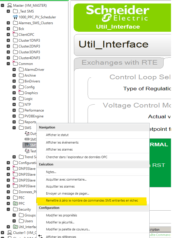
Task: Click the Graphics folder icon
Action: point(21,93)
